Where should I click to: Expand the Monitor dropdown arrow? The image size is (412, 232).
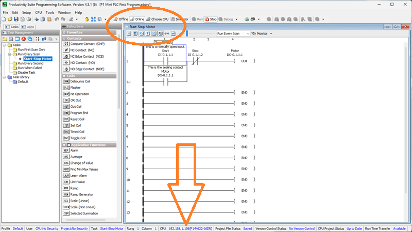point(271,34)
